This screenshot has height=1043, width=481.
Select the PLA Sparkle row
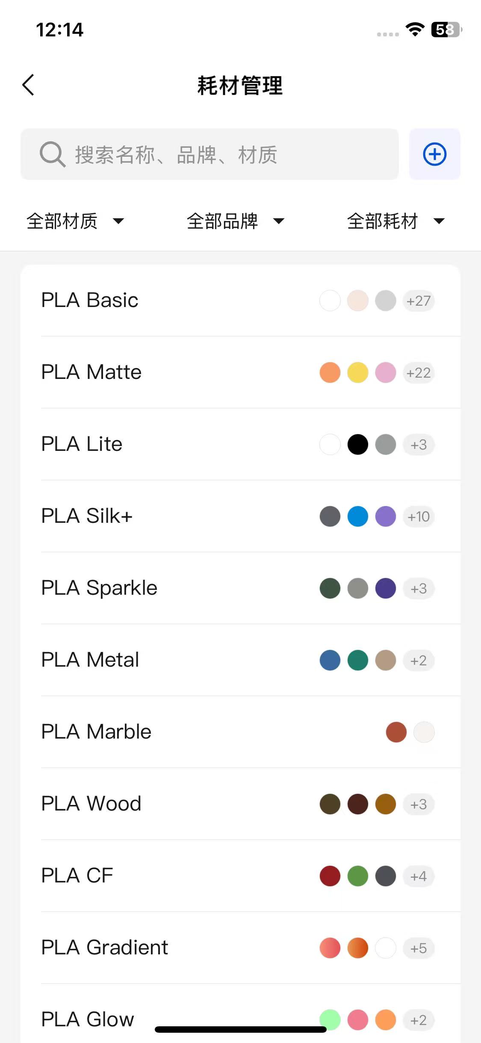pyautogui.click(x=99, y=588)
